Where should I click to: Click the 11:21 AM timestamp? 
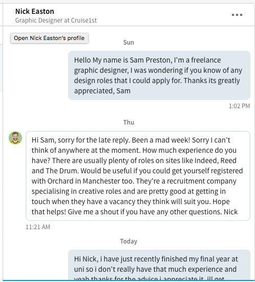[38, 227]
